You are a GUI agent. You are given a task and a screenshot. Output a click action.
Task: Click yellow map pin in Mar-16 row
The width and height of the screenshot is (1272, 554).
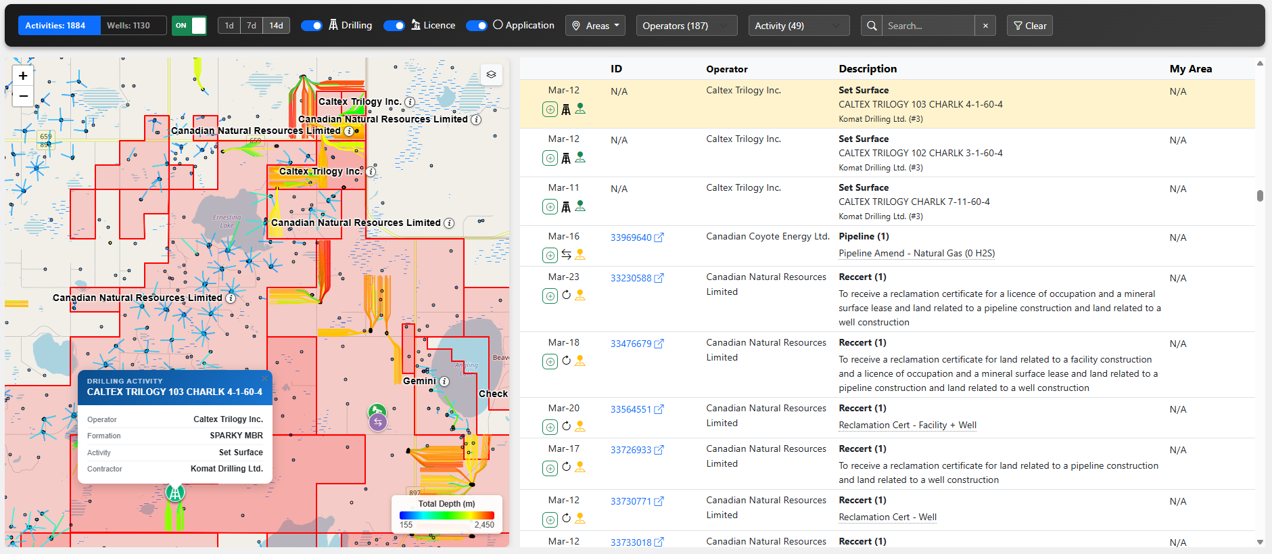point(580,254)
